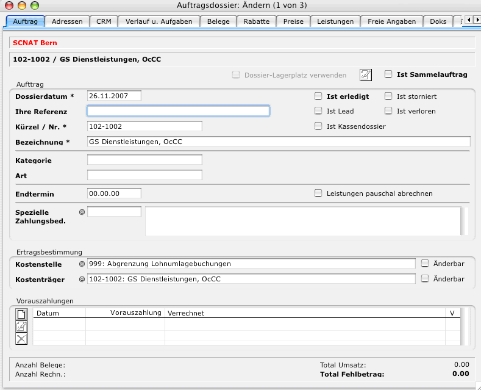Click @ lookup symbol next to Kostenträger
This screenshot has width=481, height=390.
(x=82, y=279)
